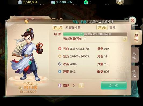Tap the silver coin currency icon
The width and height of the screenshot is (143, 106).
pyautogui.click(x=20, y=2)
